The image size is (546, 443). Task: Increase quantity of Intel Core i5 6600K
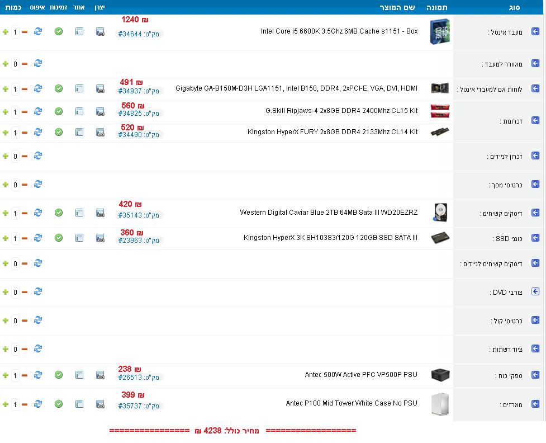(5, 32)
